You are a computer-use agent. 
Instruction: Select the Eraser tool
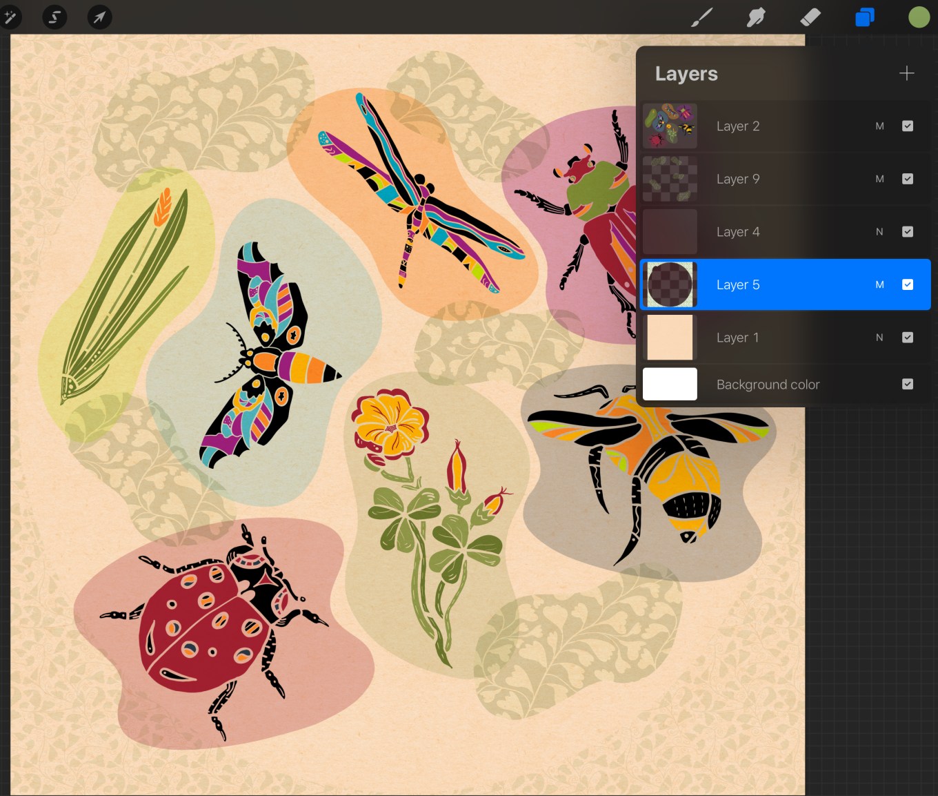coord(810,17)
